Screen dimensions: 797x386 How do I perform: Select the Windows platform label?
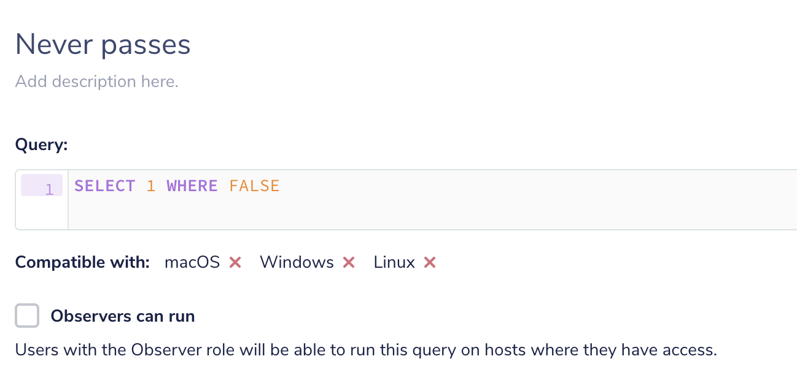point(297,262)
